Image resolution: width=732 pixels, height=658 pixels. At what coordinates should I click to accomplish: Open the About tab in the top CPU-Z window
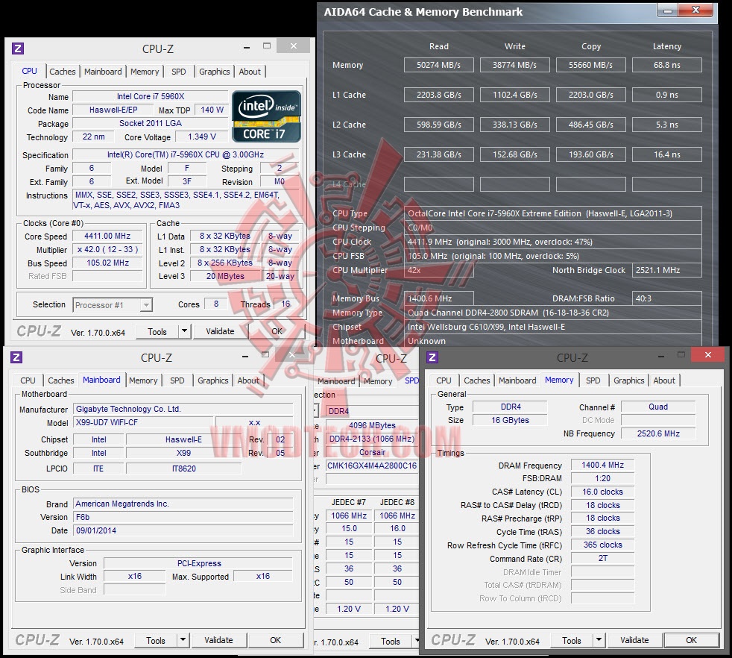coord(250,72)
